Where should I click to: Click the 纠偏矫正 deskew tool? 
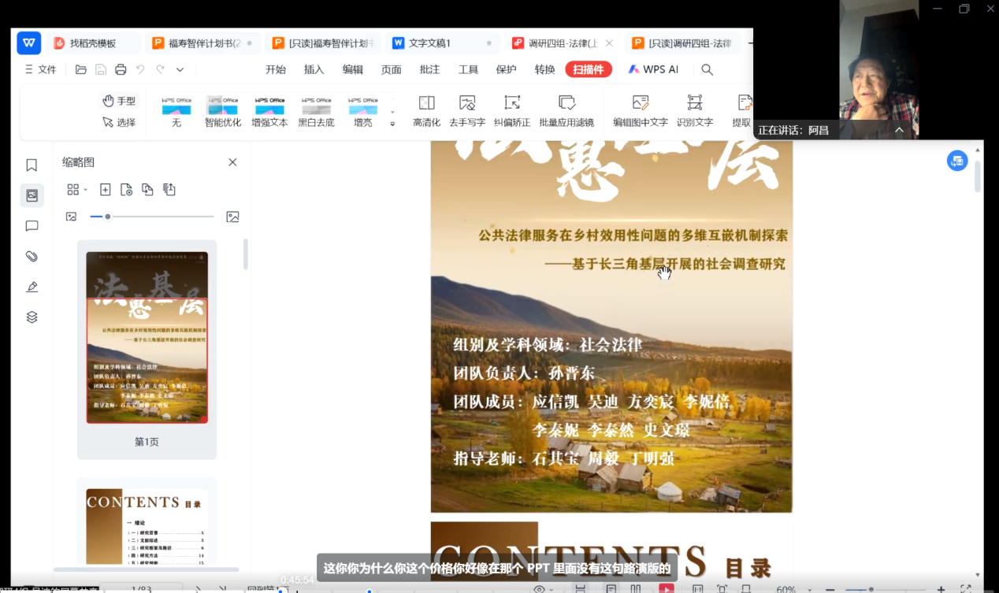click(512, 110)
